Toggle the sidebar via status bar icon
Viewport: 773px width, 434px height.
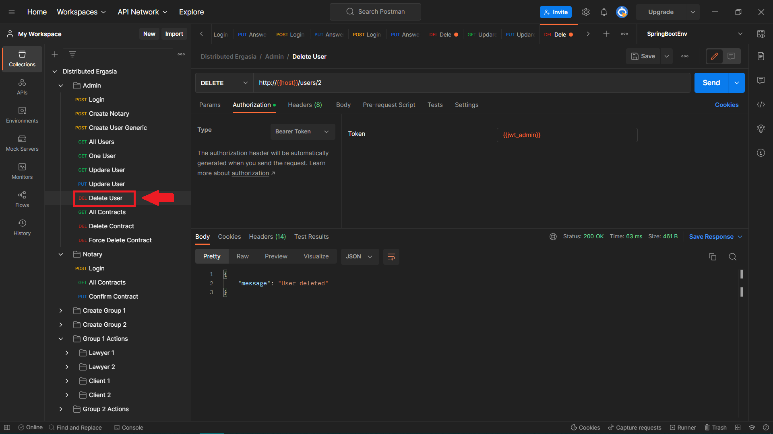pyautogui.click(x=7, y=428)
